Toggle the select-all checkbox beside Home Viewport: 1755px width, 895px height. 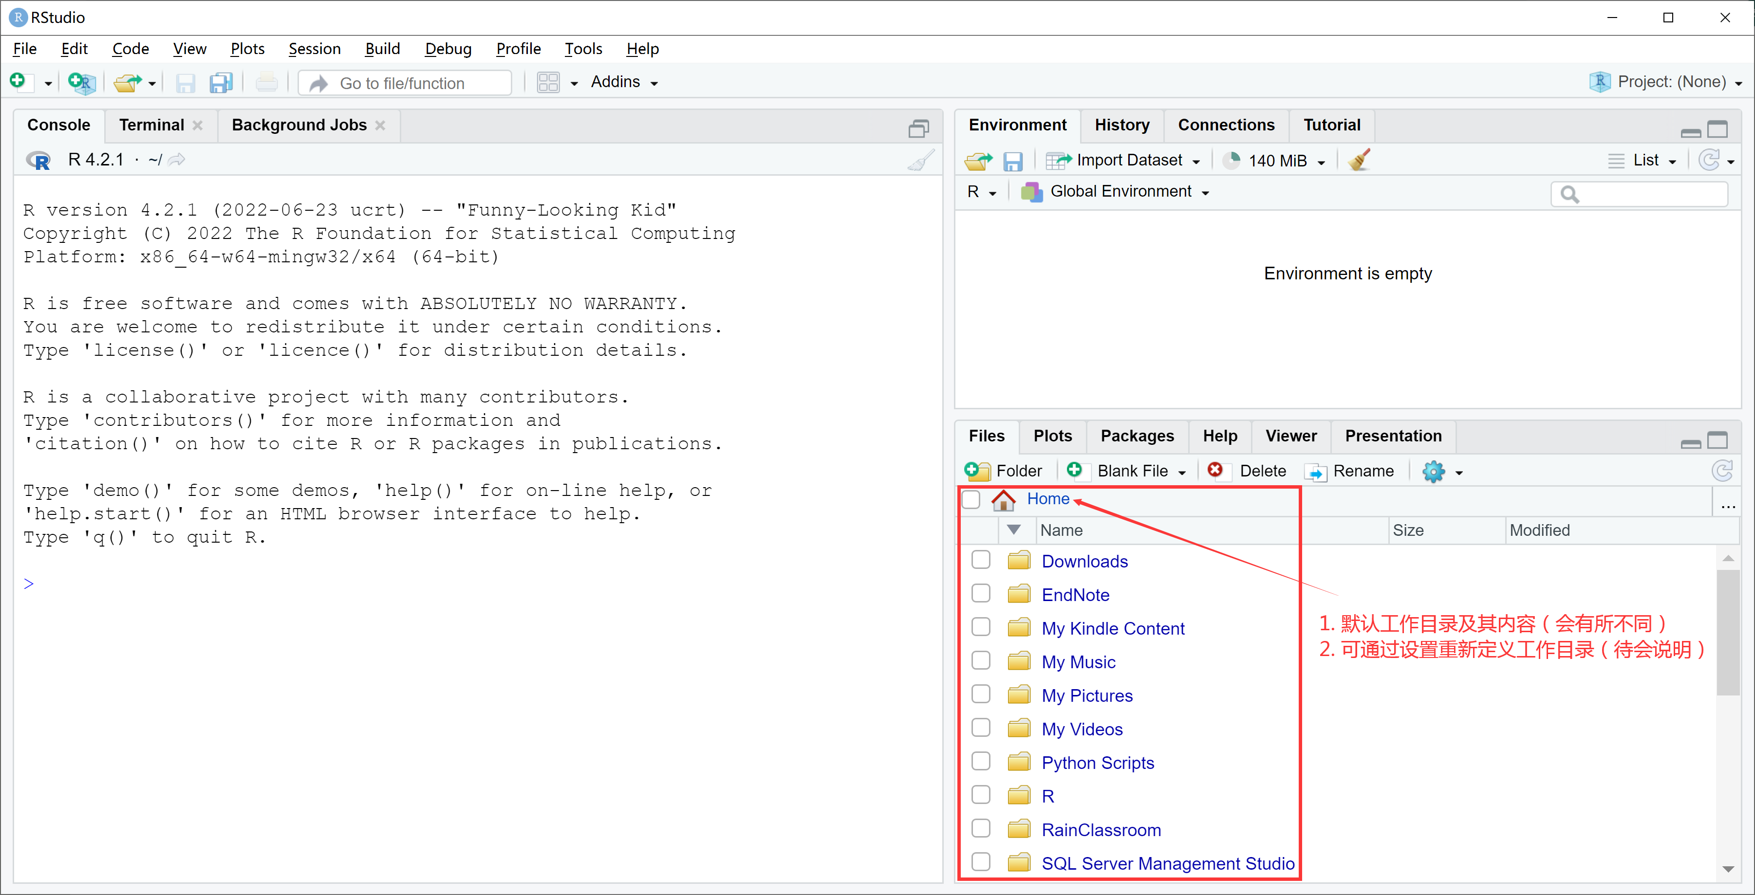971,499
